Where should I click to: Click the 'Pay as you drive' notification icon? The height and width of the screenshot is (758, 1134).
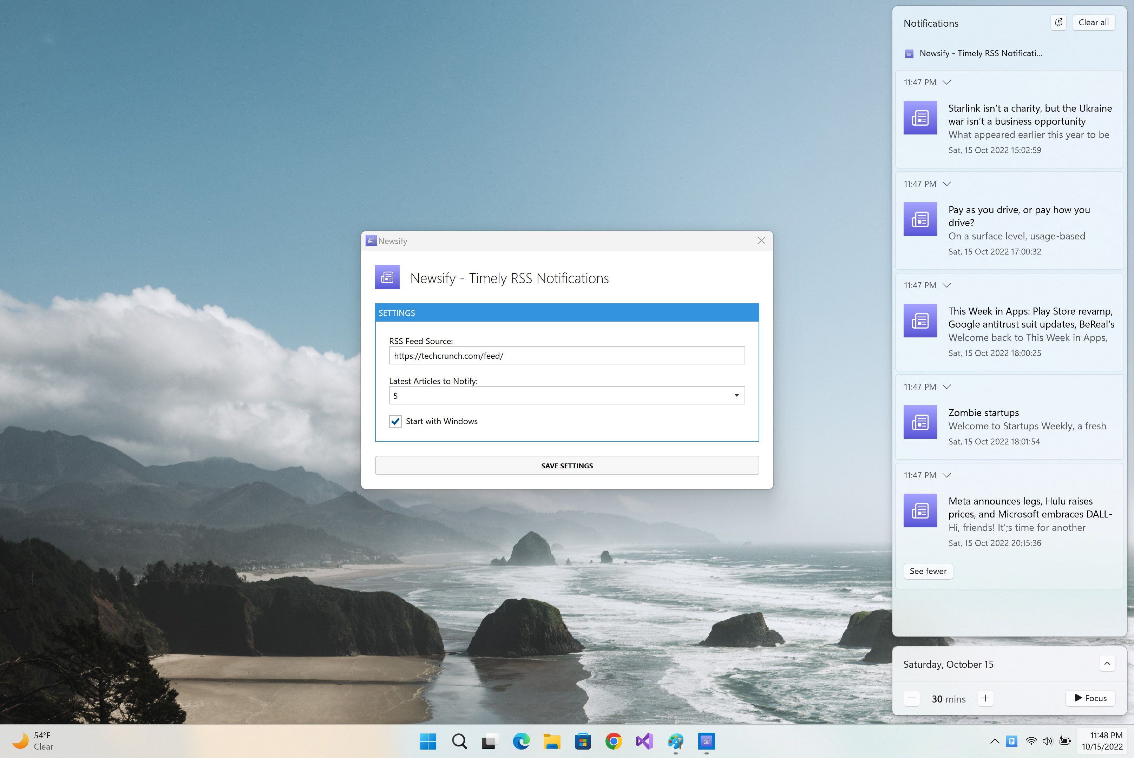[920, 219]
